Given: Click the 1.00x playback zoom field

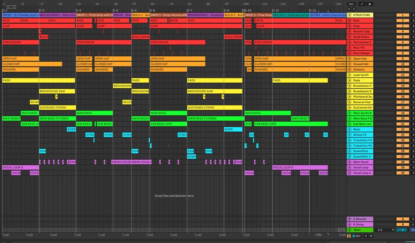Looking at the screenshot, I should point(356,236).
